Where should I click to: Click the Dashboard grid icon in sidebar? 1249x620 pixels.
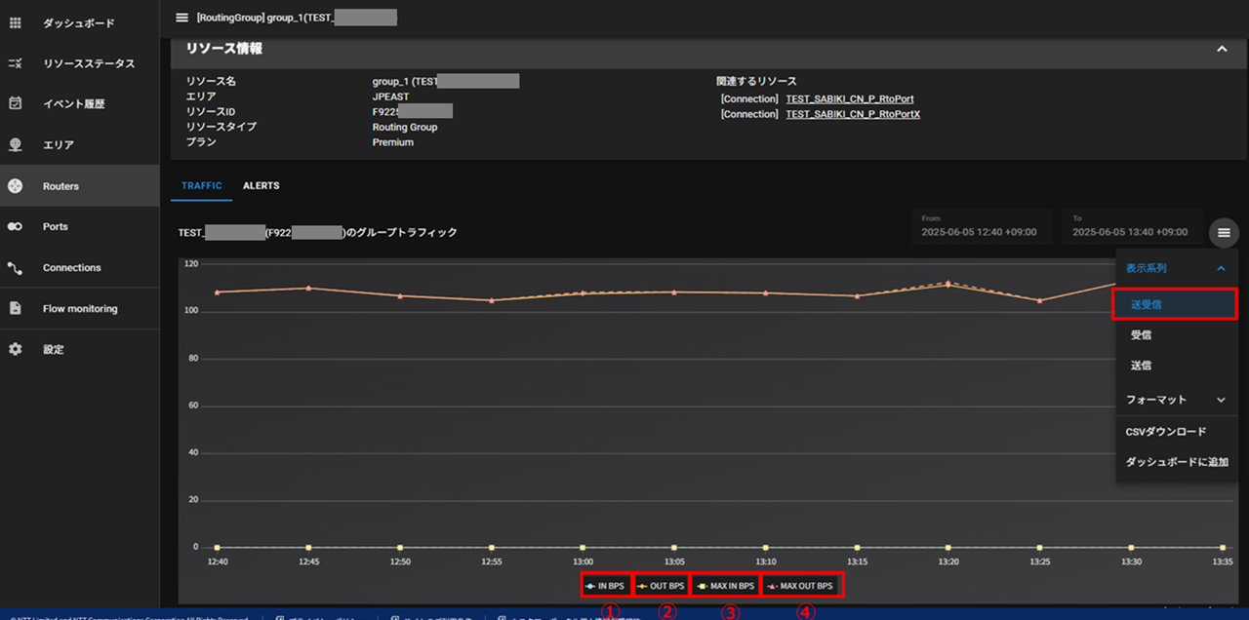(15, 22)
